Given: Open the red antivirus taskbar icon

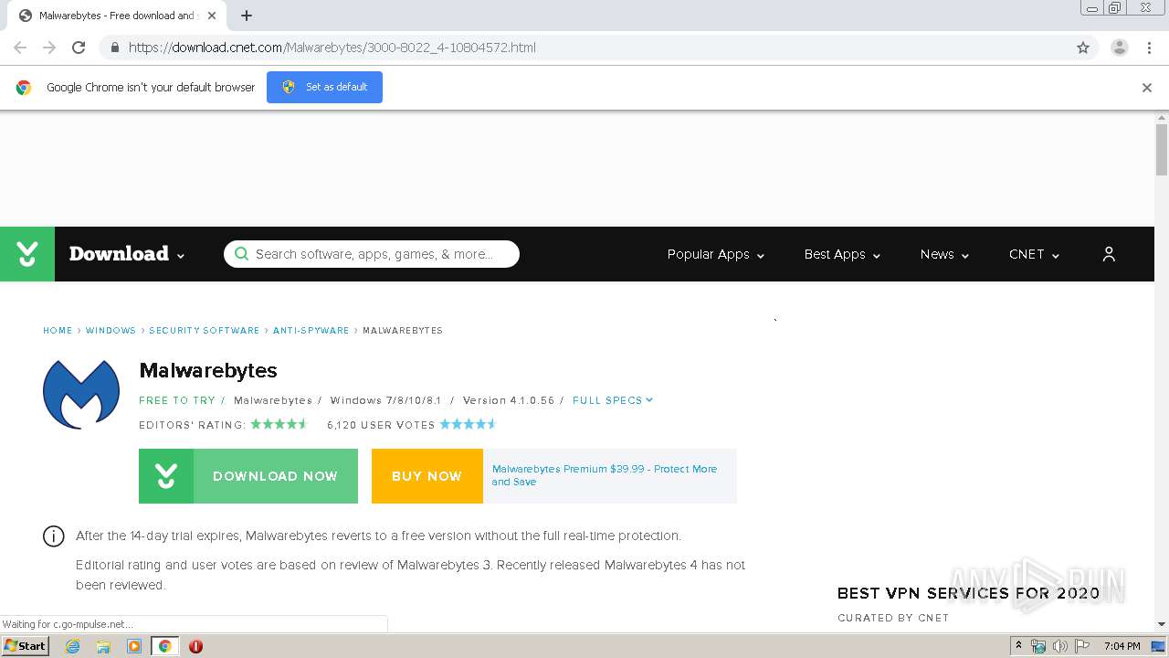Looking at the screenshot, I should pos(195,646).
